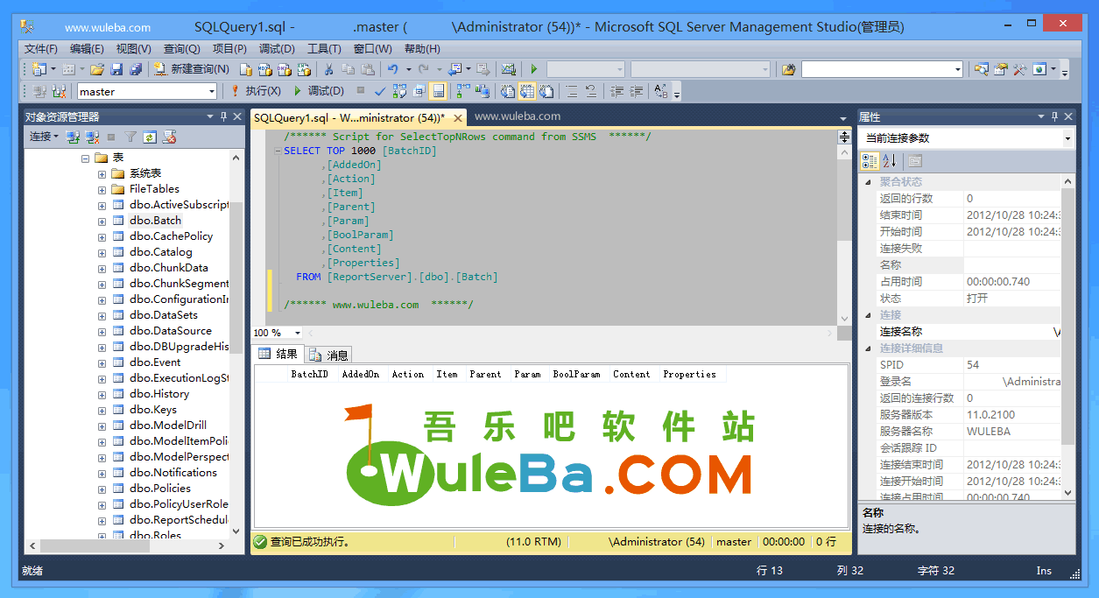Viewport: 1099px width, 598px height.
Task: Select the dbo.Keys table in tree
Action: [x=152, y=410]
